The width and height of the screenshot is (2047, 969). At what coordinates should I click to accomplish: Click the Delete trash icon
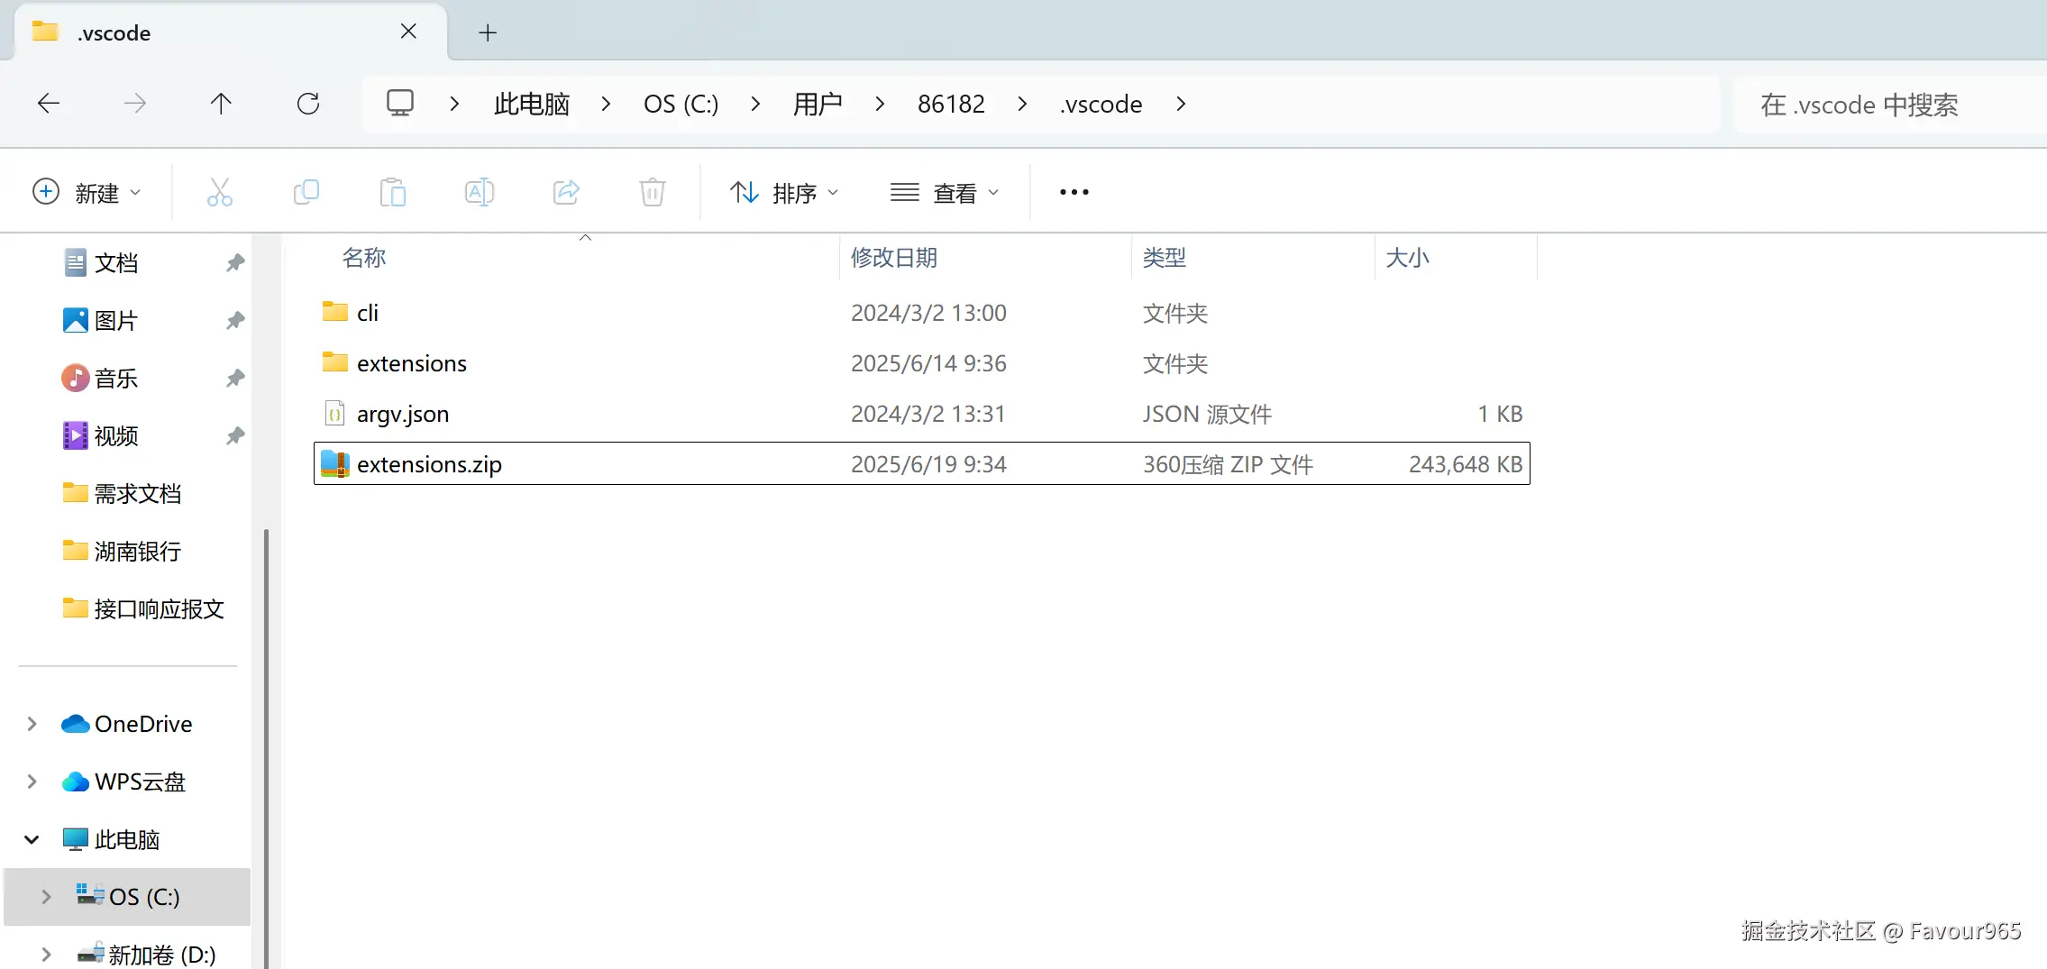click(x=653, y=192)
